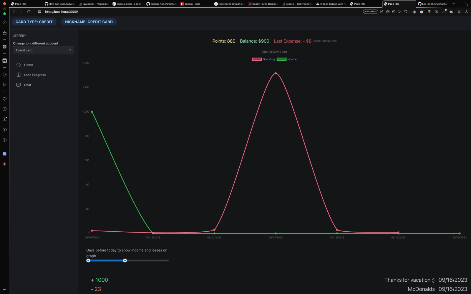Open Extensions cube in the left sidebar
The height and width of the screenshot is (294, 471).
tap(4, 130)
